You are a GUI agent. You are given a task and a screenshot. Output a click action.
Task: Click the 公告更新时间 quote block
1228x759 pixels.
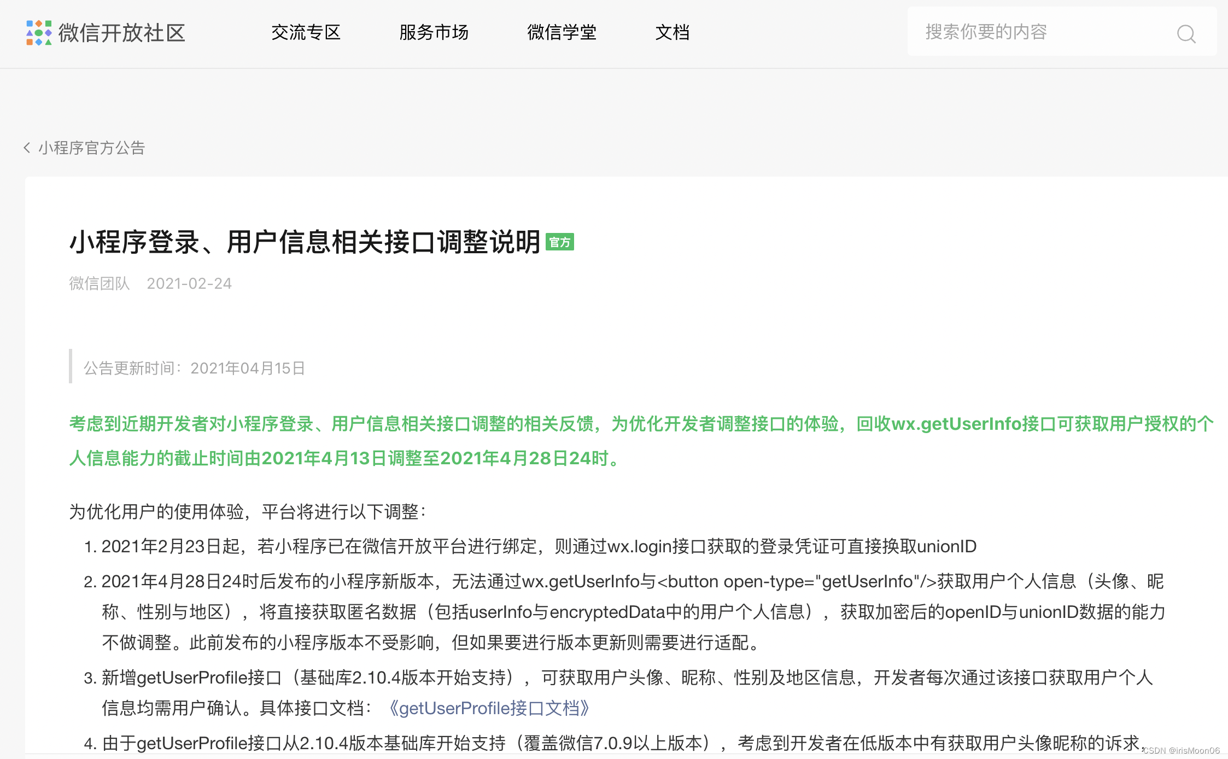click(194, 368)
